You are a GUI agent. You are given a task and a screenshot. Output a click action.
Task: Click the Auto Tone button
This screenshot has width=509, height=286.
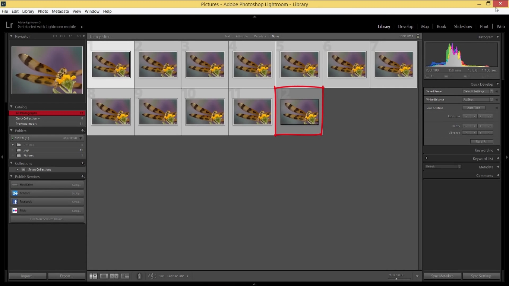click(x=474, y=108)
